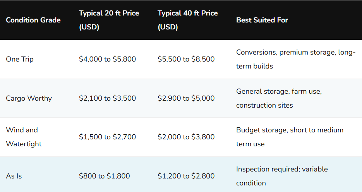Click the Typical 20 ft Price header

coord(109,20)
